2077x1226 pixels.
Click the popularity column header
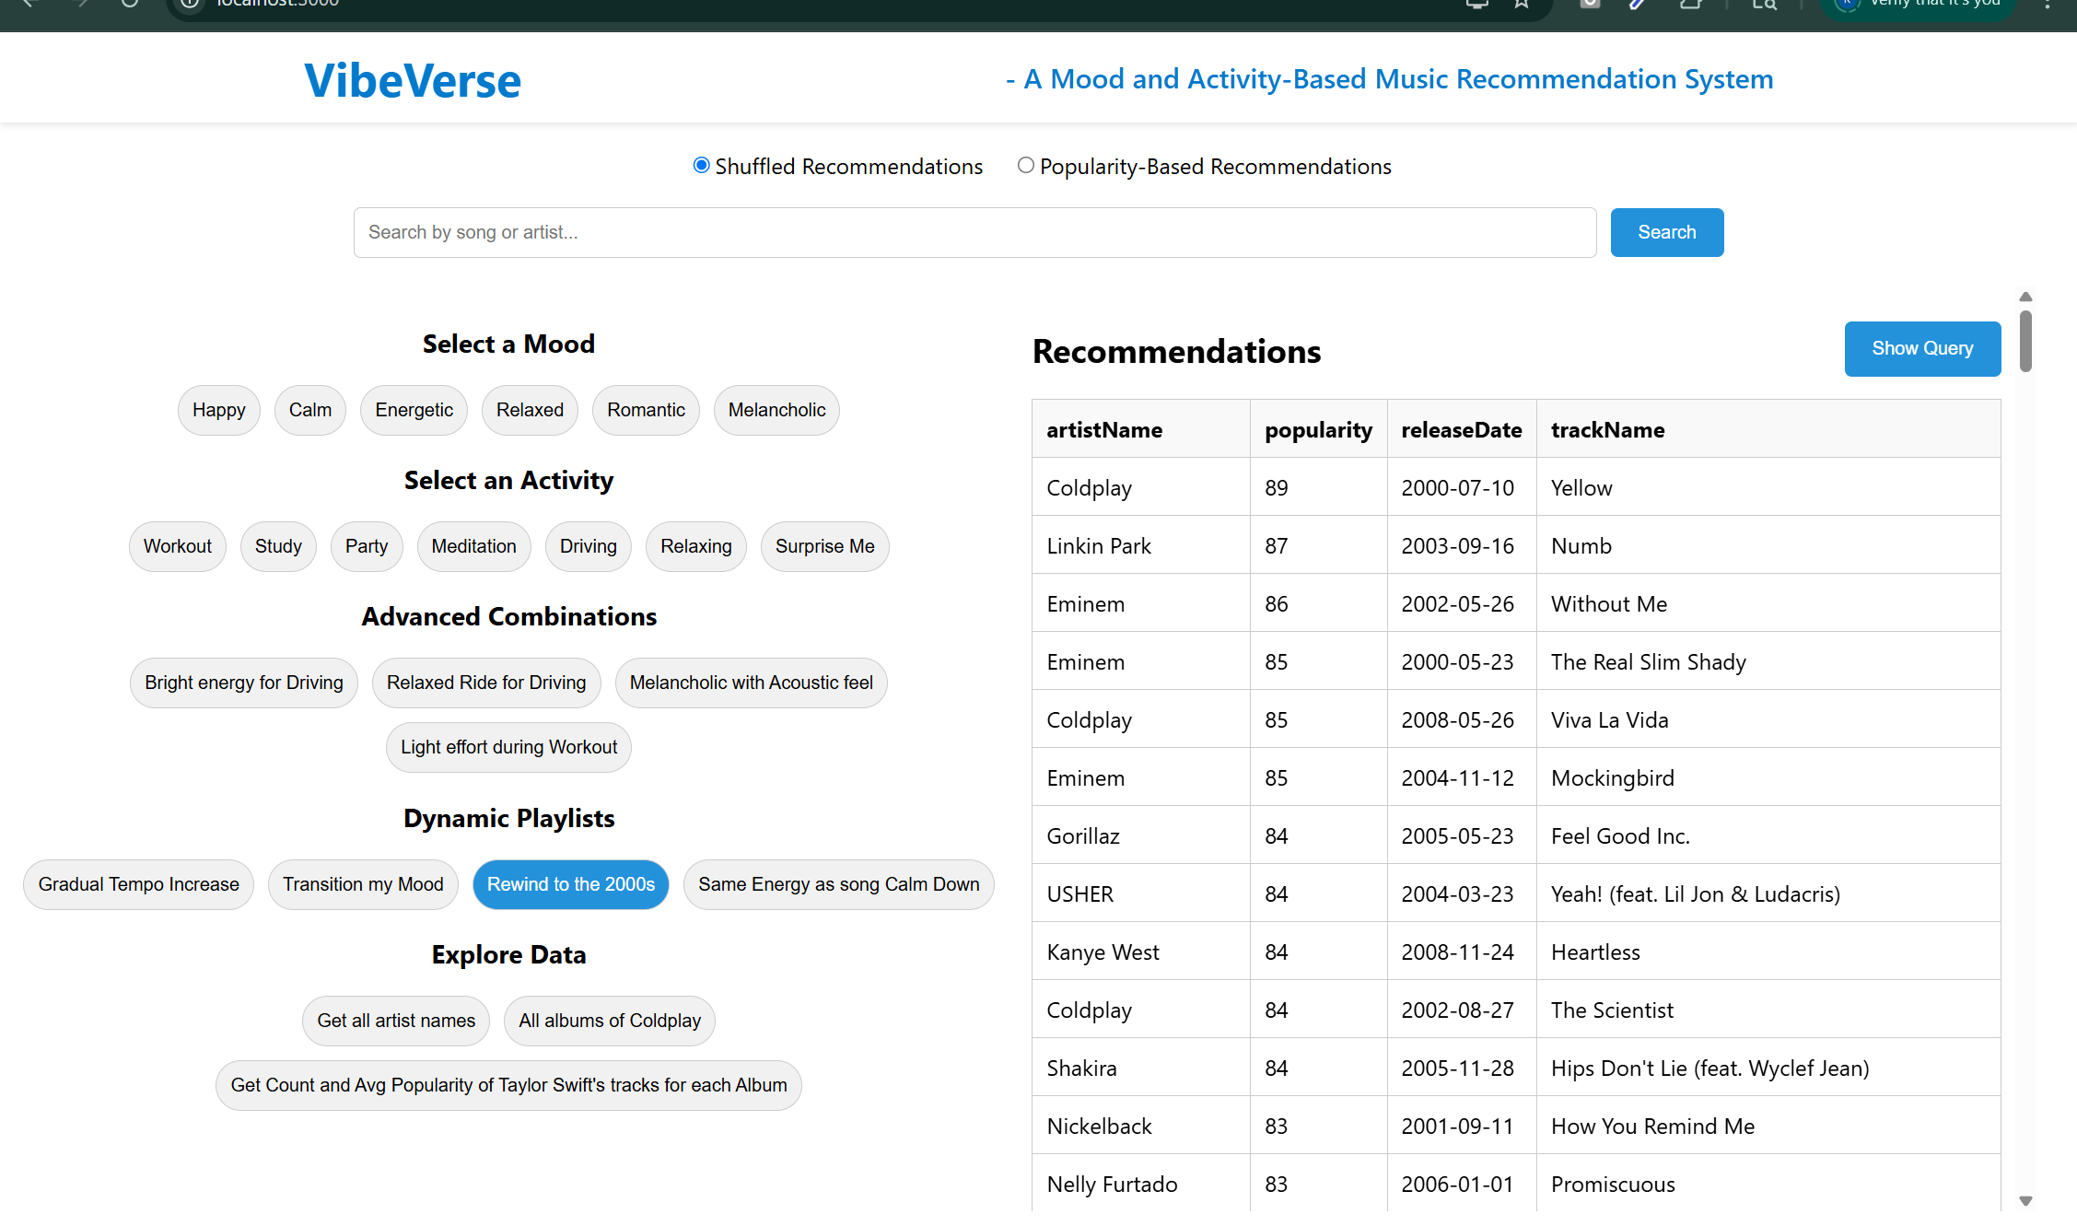(1317, 430)
